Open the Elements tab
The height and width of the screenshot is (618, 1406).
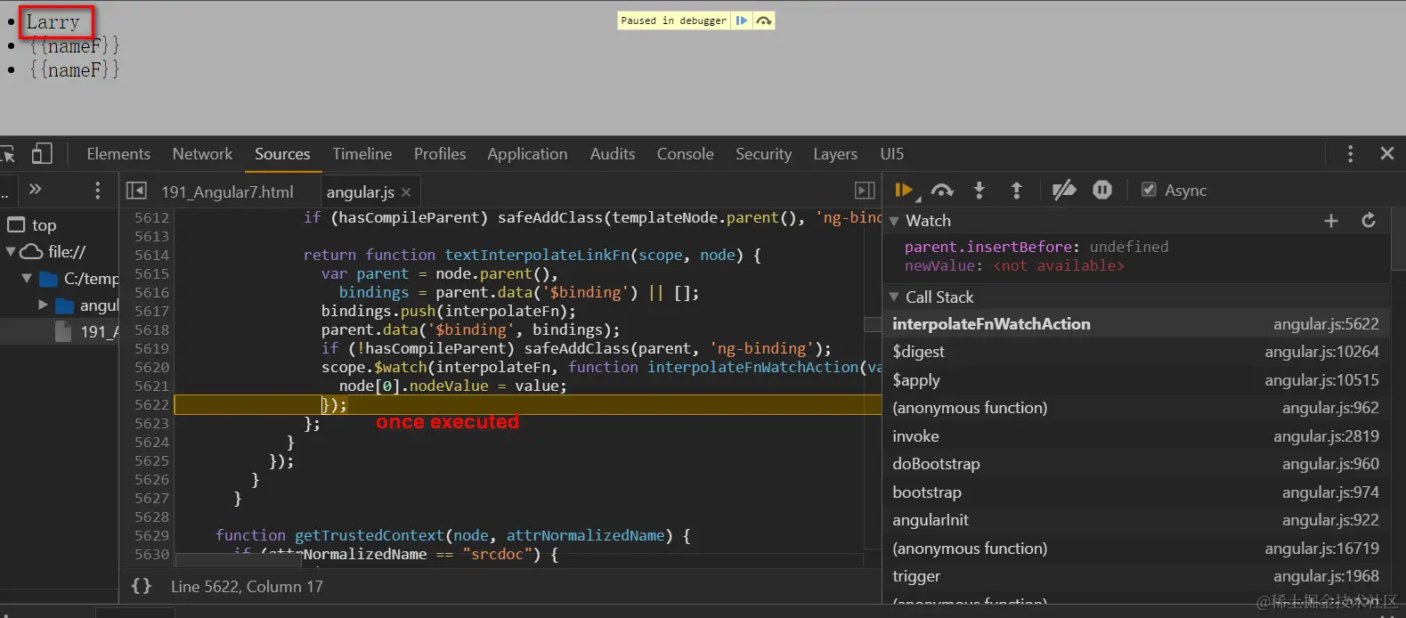[x=118, y=154]
